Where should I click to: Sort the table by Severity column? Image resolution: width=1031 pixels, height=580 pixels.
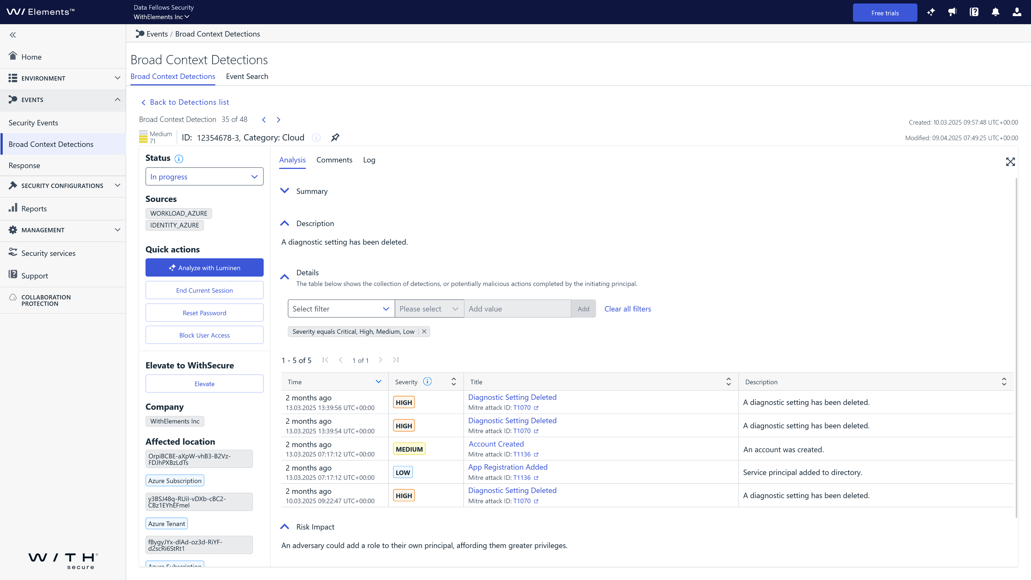click(x=453, y=382)
